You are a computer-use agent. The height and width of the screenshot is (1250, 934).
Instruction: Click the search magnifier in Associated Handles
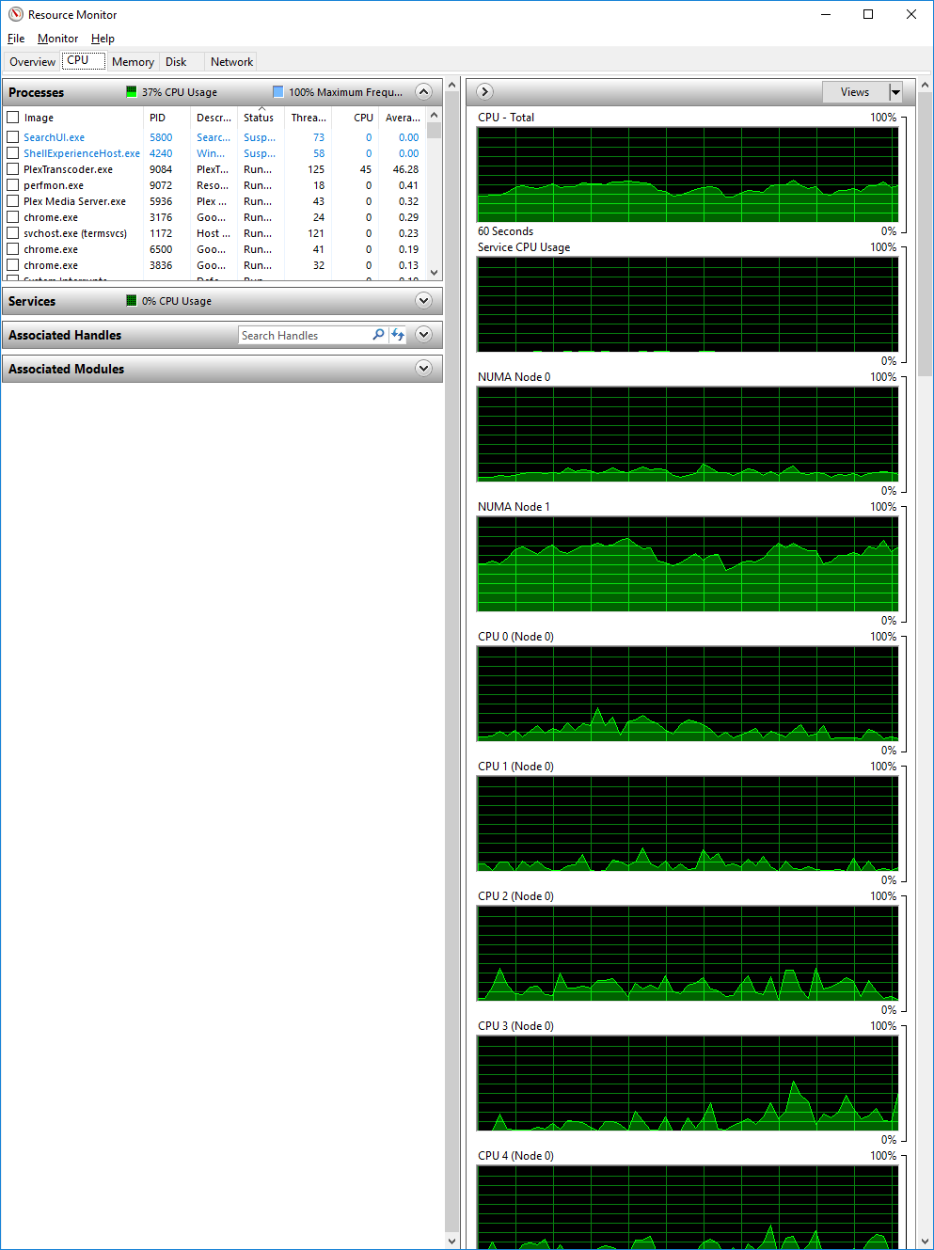coord(378,335)
